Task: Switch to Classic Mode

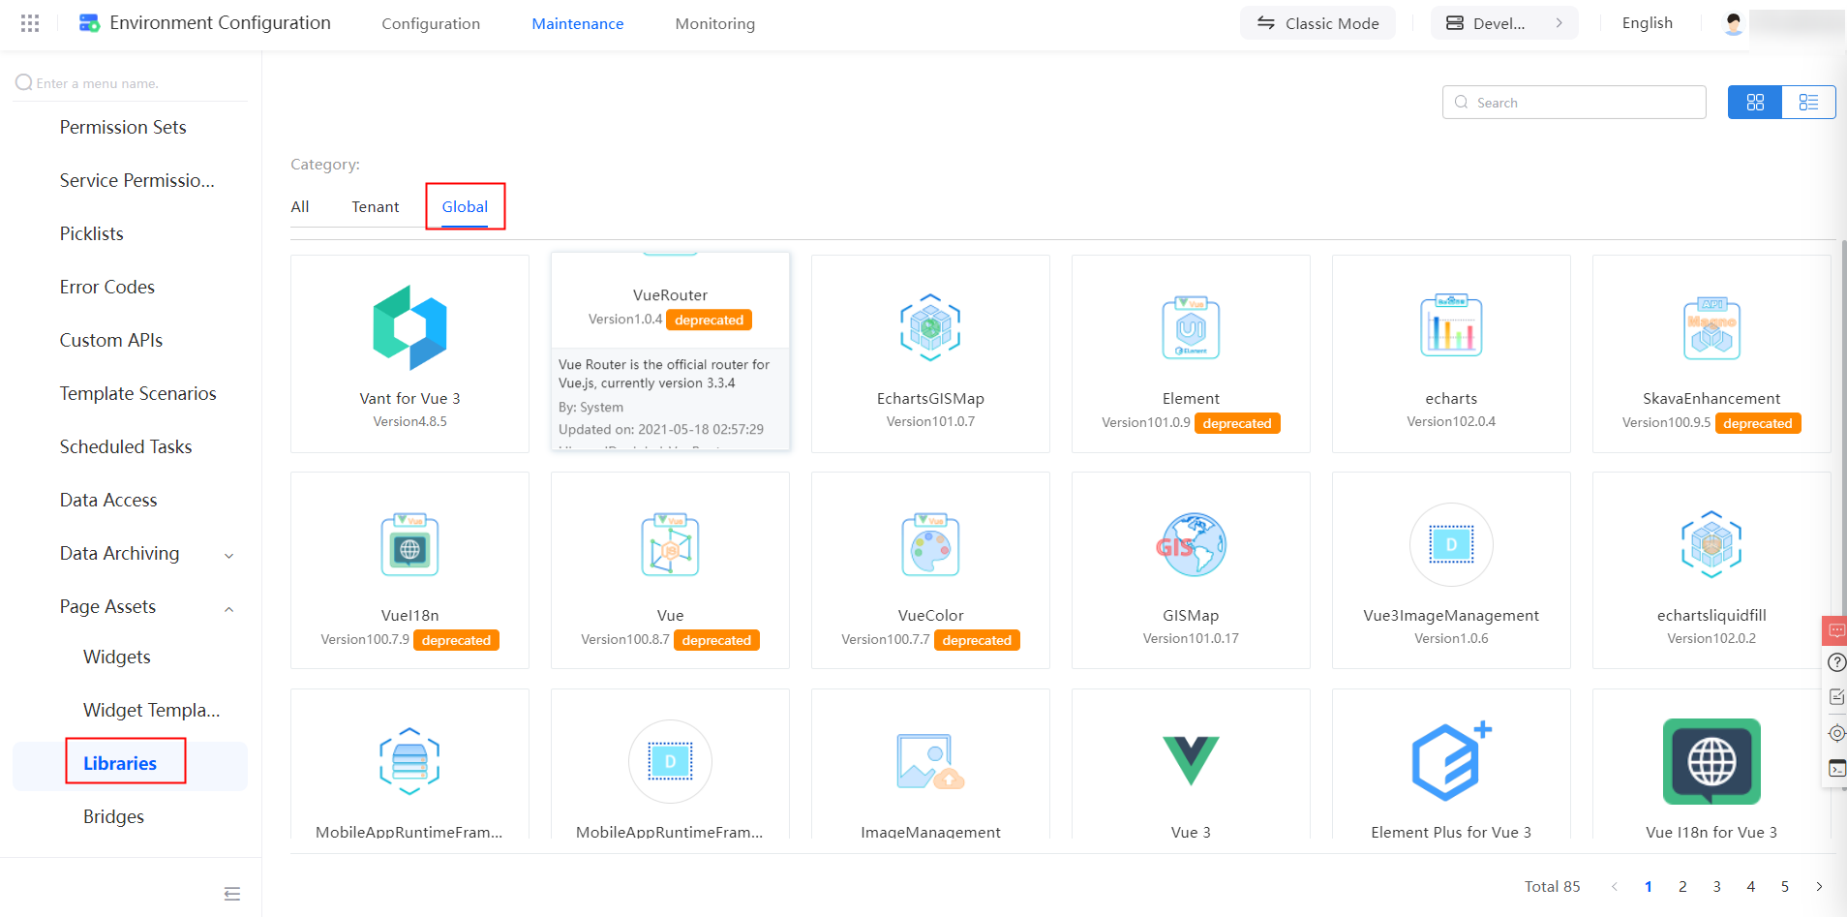Action: tap(1317, 23)
